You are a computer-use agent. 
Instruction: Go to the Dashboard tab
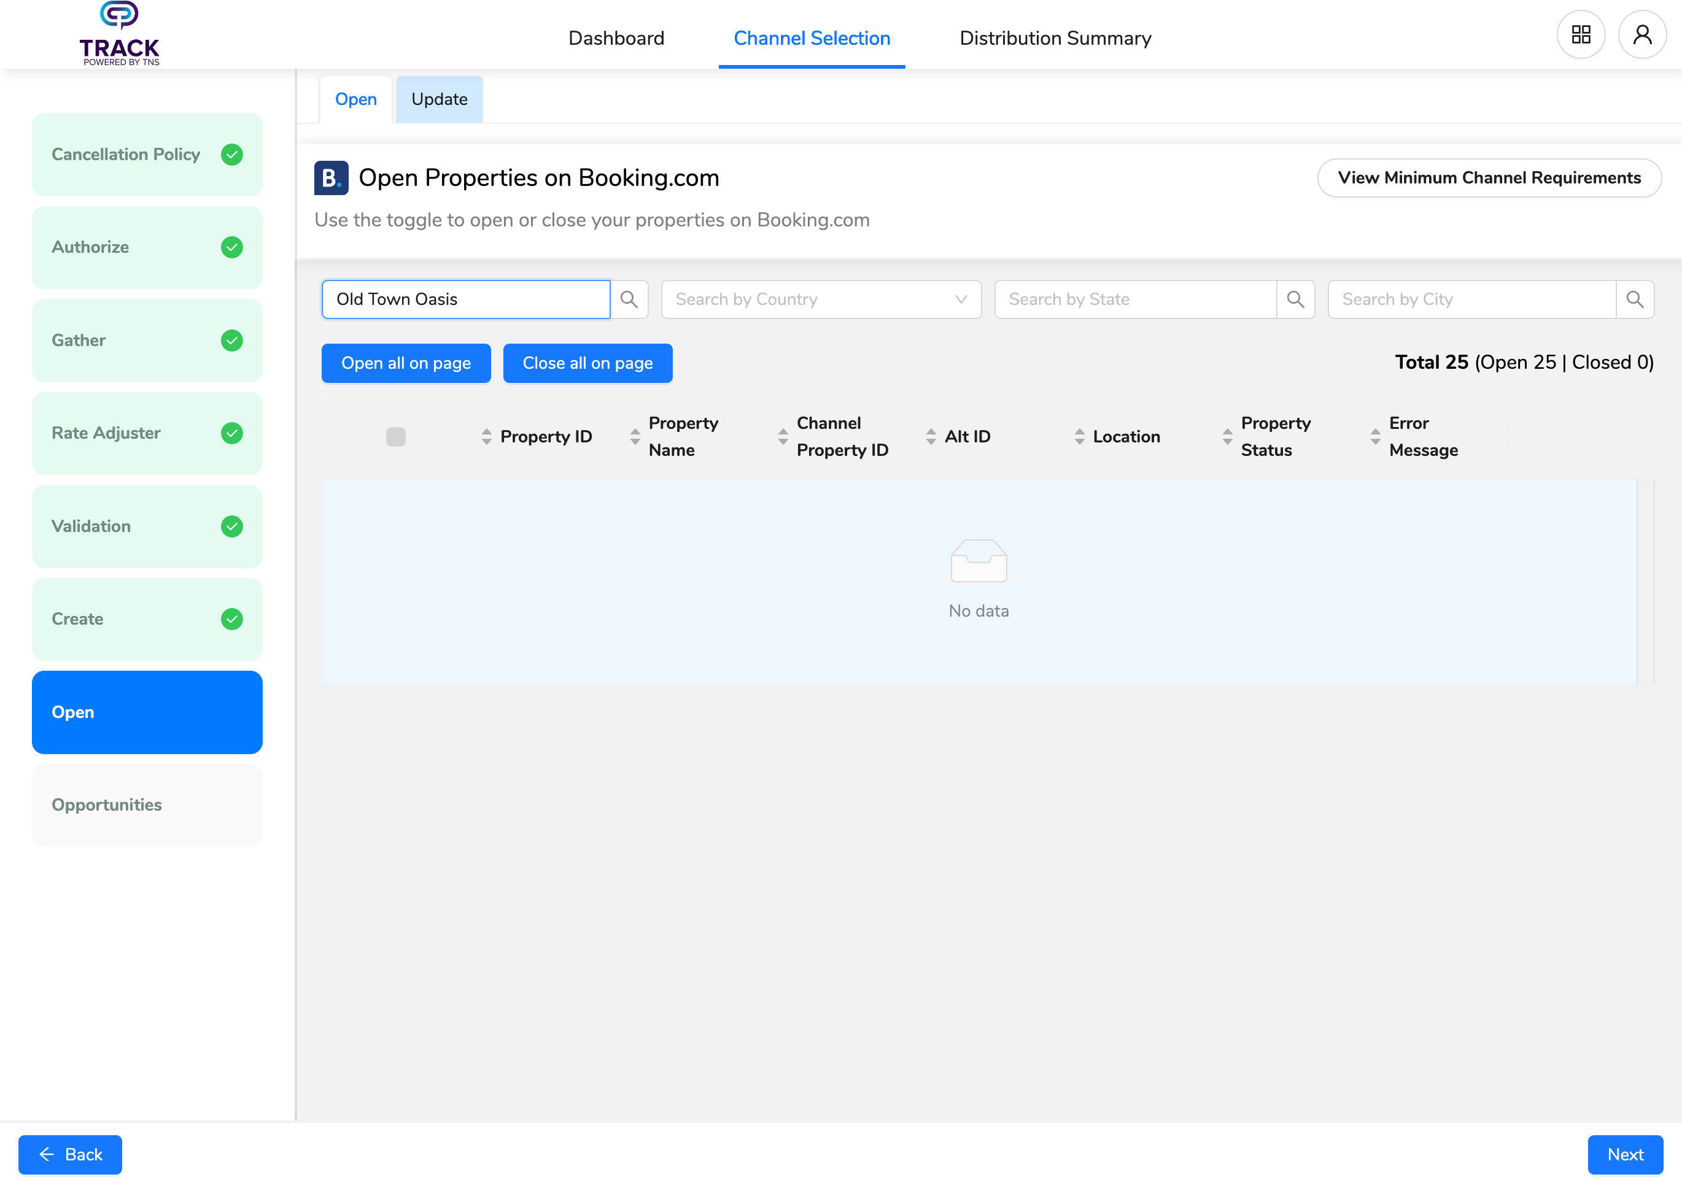click(x=616, y=37)
